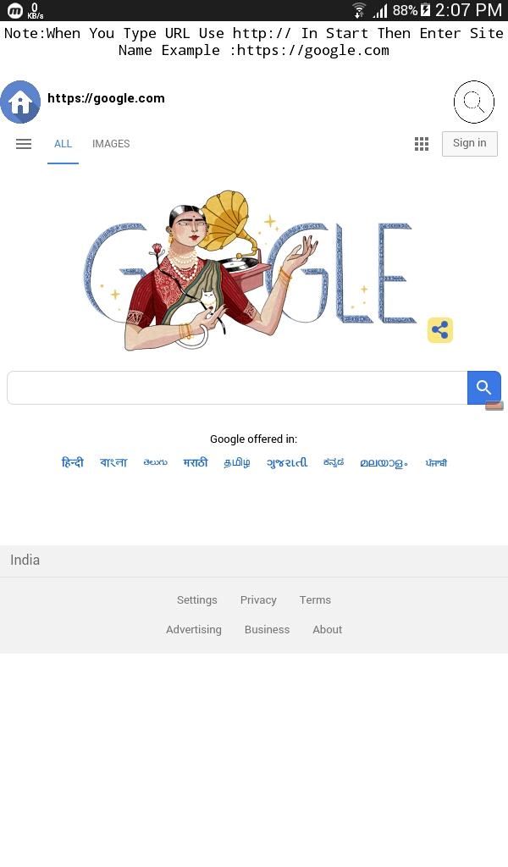Select the Marathi language link
The image size is (508, 867).
click(x=196, y=462)
